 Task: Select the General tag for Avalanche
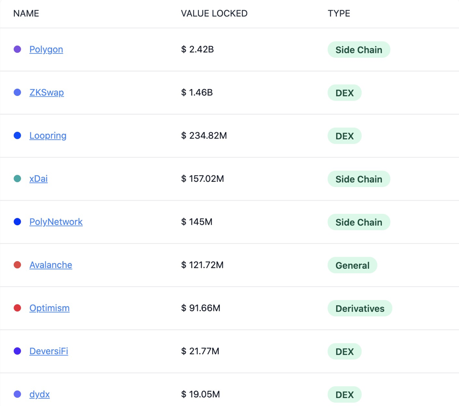(352, 265)
